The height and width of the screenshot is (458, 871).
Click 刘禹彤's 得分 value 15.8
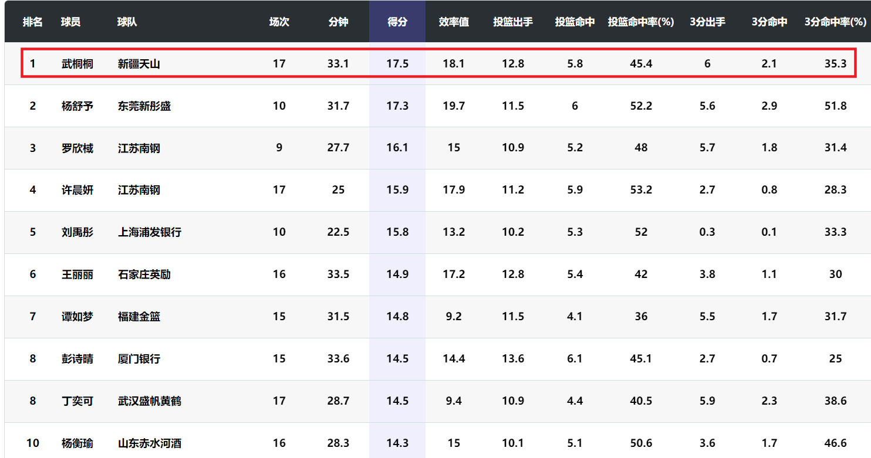[397, 232]
